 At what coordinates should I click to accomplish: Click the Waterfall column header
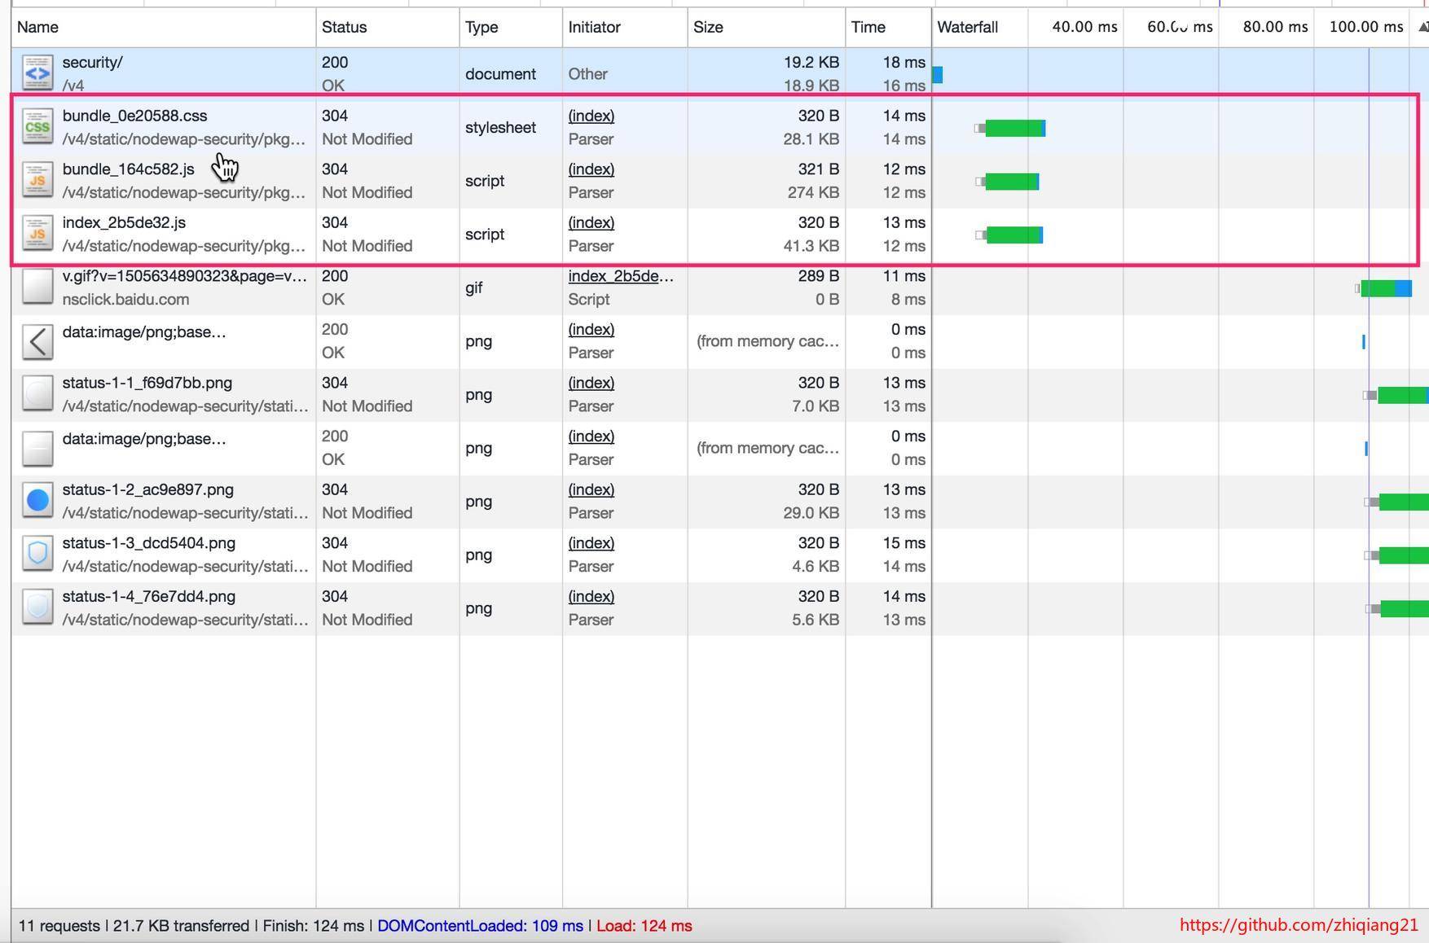(967, 27)
